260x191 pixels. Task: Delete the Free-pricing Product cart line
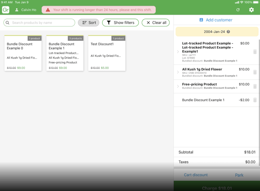coord(255,86)
